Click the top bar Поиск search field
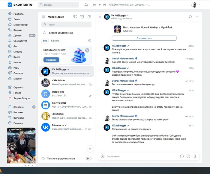Image resolution: width=210 pixels, height=174 pixels. (58, 5)
